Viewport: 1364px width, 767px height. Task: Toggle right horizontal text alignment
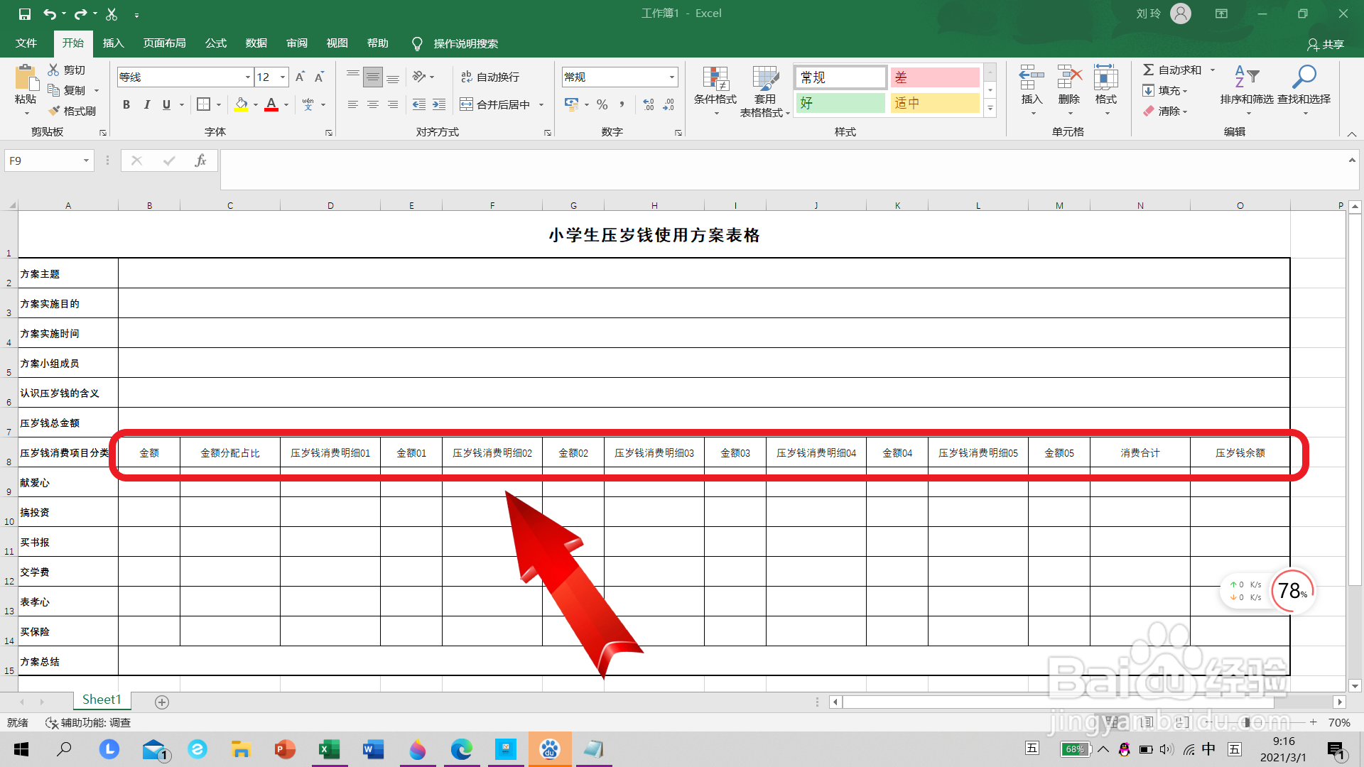(393, 104)
